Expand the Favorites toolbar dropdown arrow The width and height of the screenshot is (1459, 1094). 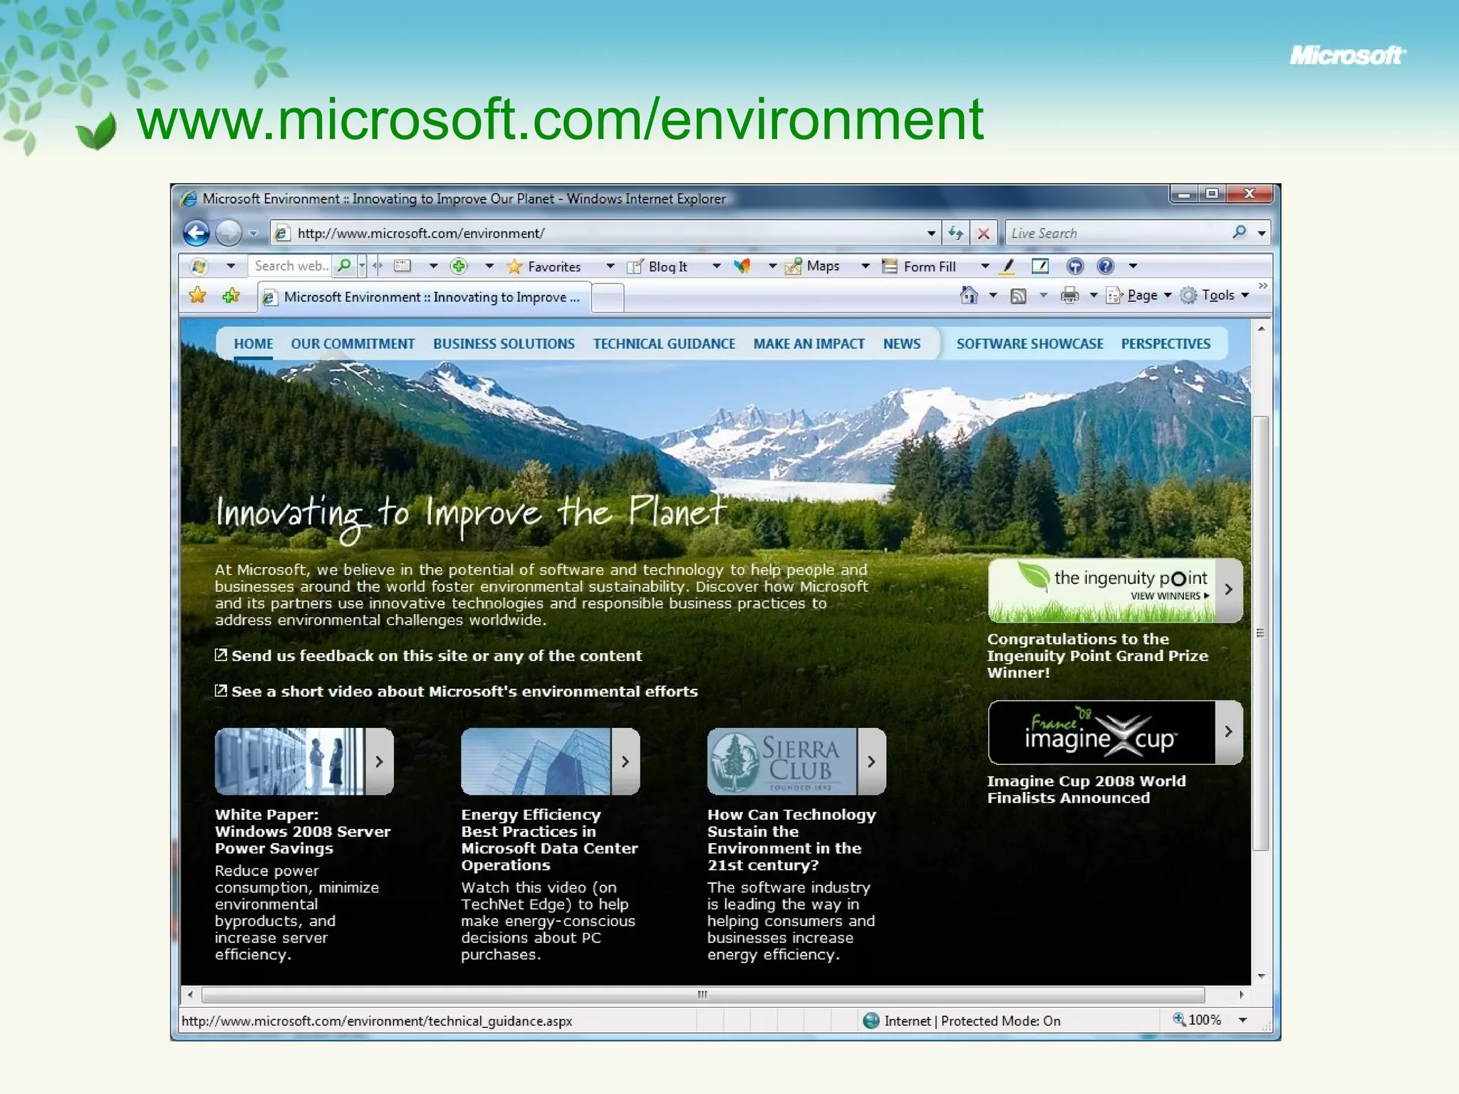point(610,266)
